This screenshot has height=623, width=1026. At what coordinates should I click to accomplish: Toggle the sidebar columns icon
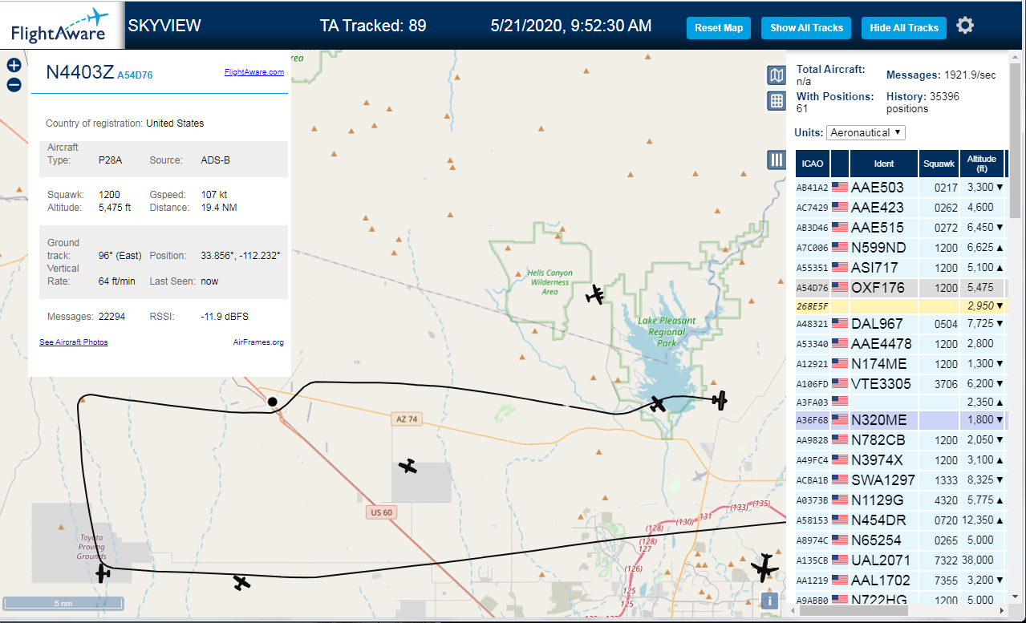tap(776, 160)
